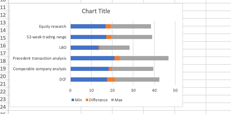
Task: Click the value 50 on horizontal axis
Action: pos(175,90)
